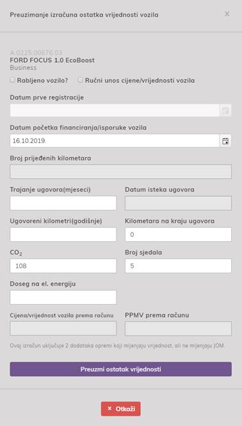Select the Broj prijeđenih kilometara field

click(121, 172)
